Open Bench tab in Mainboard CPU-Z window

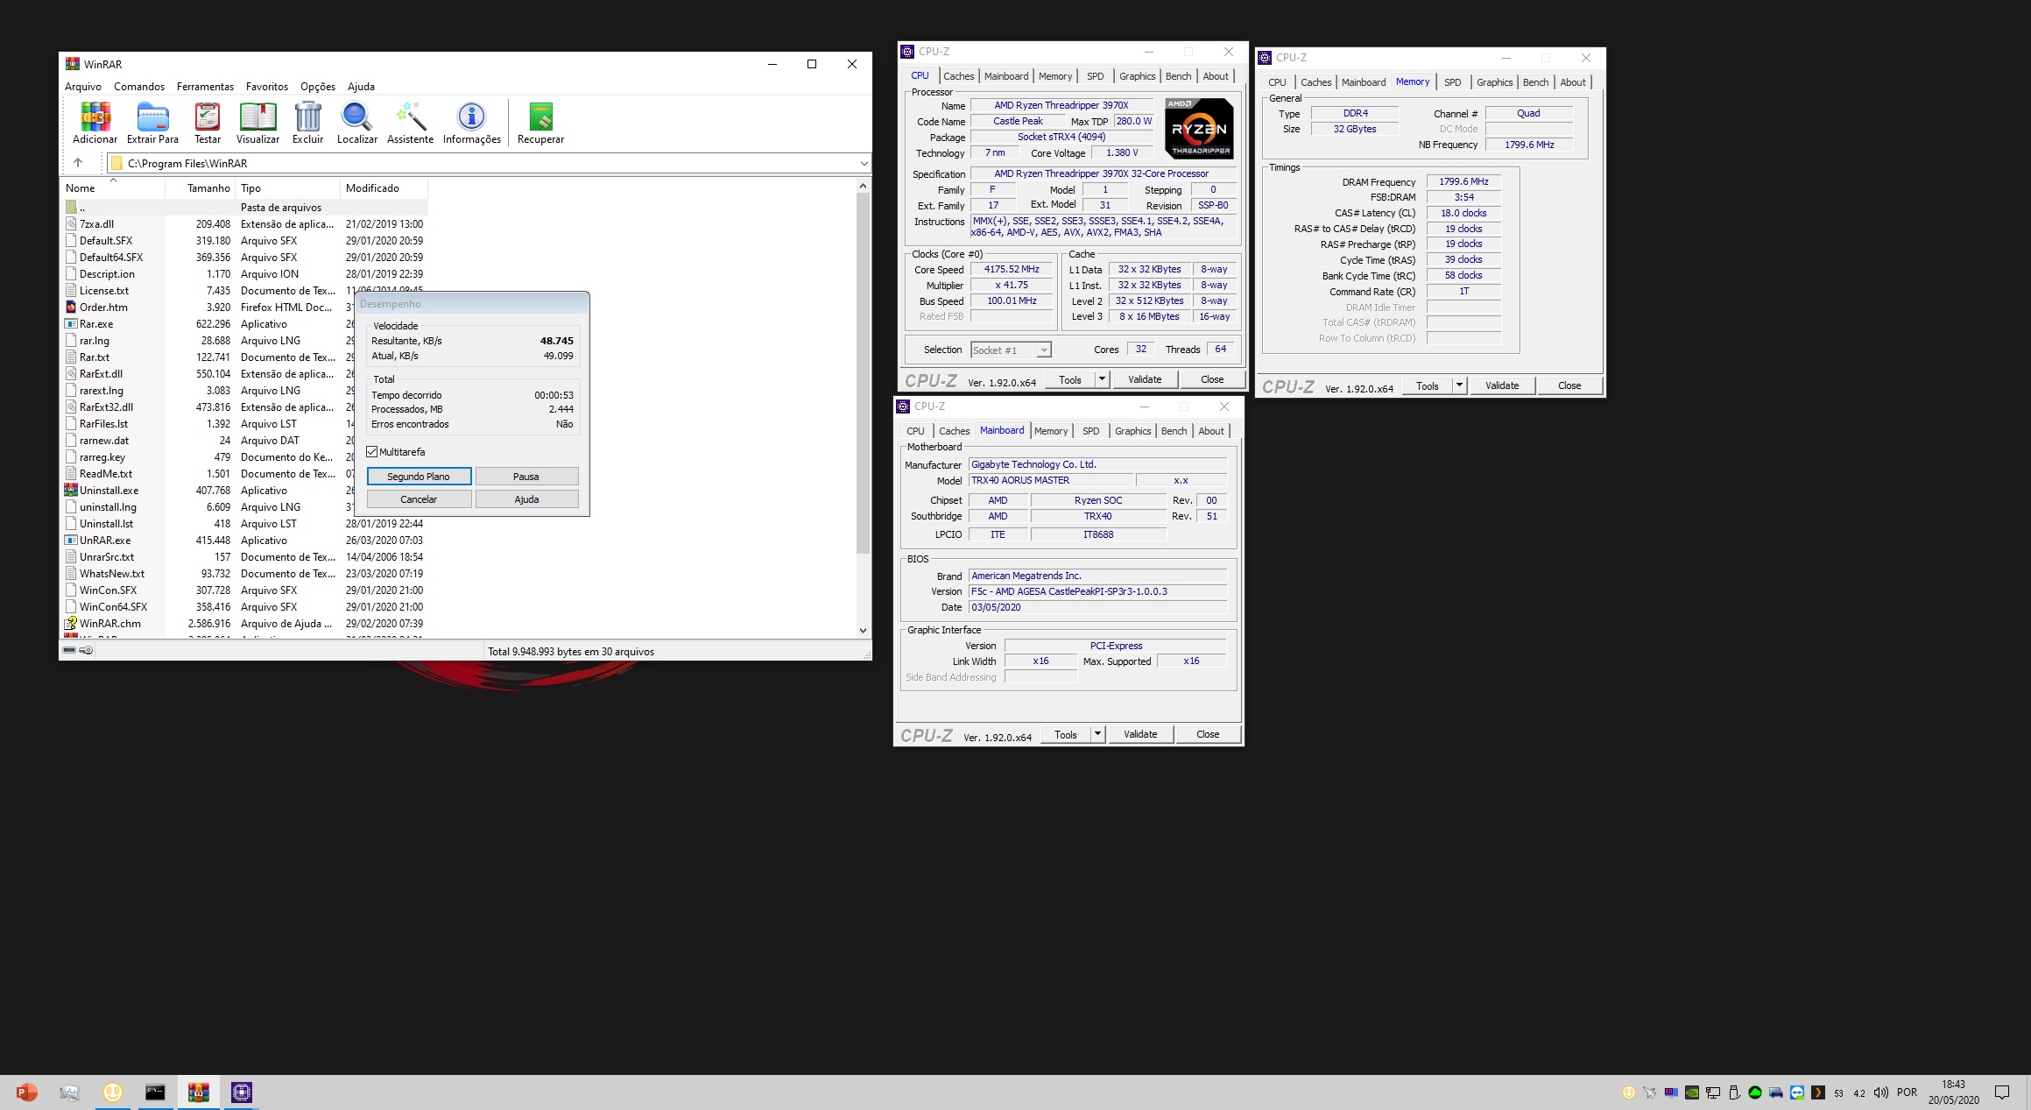[x=1174, y=431]
